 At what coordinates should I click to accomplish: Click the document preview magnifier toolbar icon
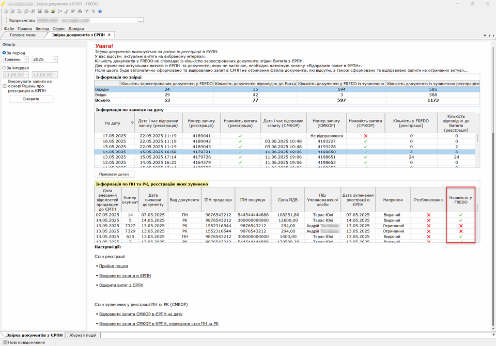(19, 11)
